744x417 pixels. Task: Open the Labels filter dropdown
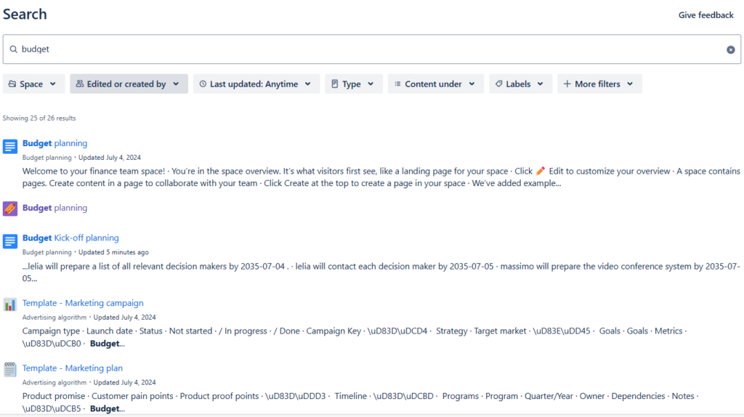(520, 84)
